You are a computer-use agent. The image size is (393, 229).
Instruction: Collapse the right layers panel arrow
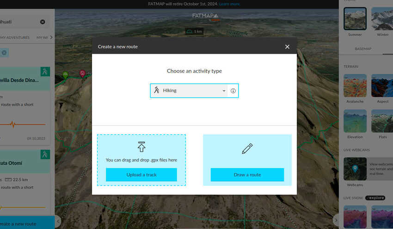click(x=336, y=220)
